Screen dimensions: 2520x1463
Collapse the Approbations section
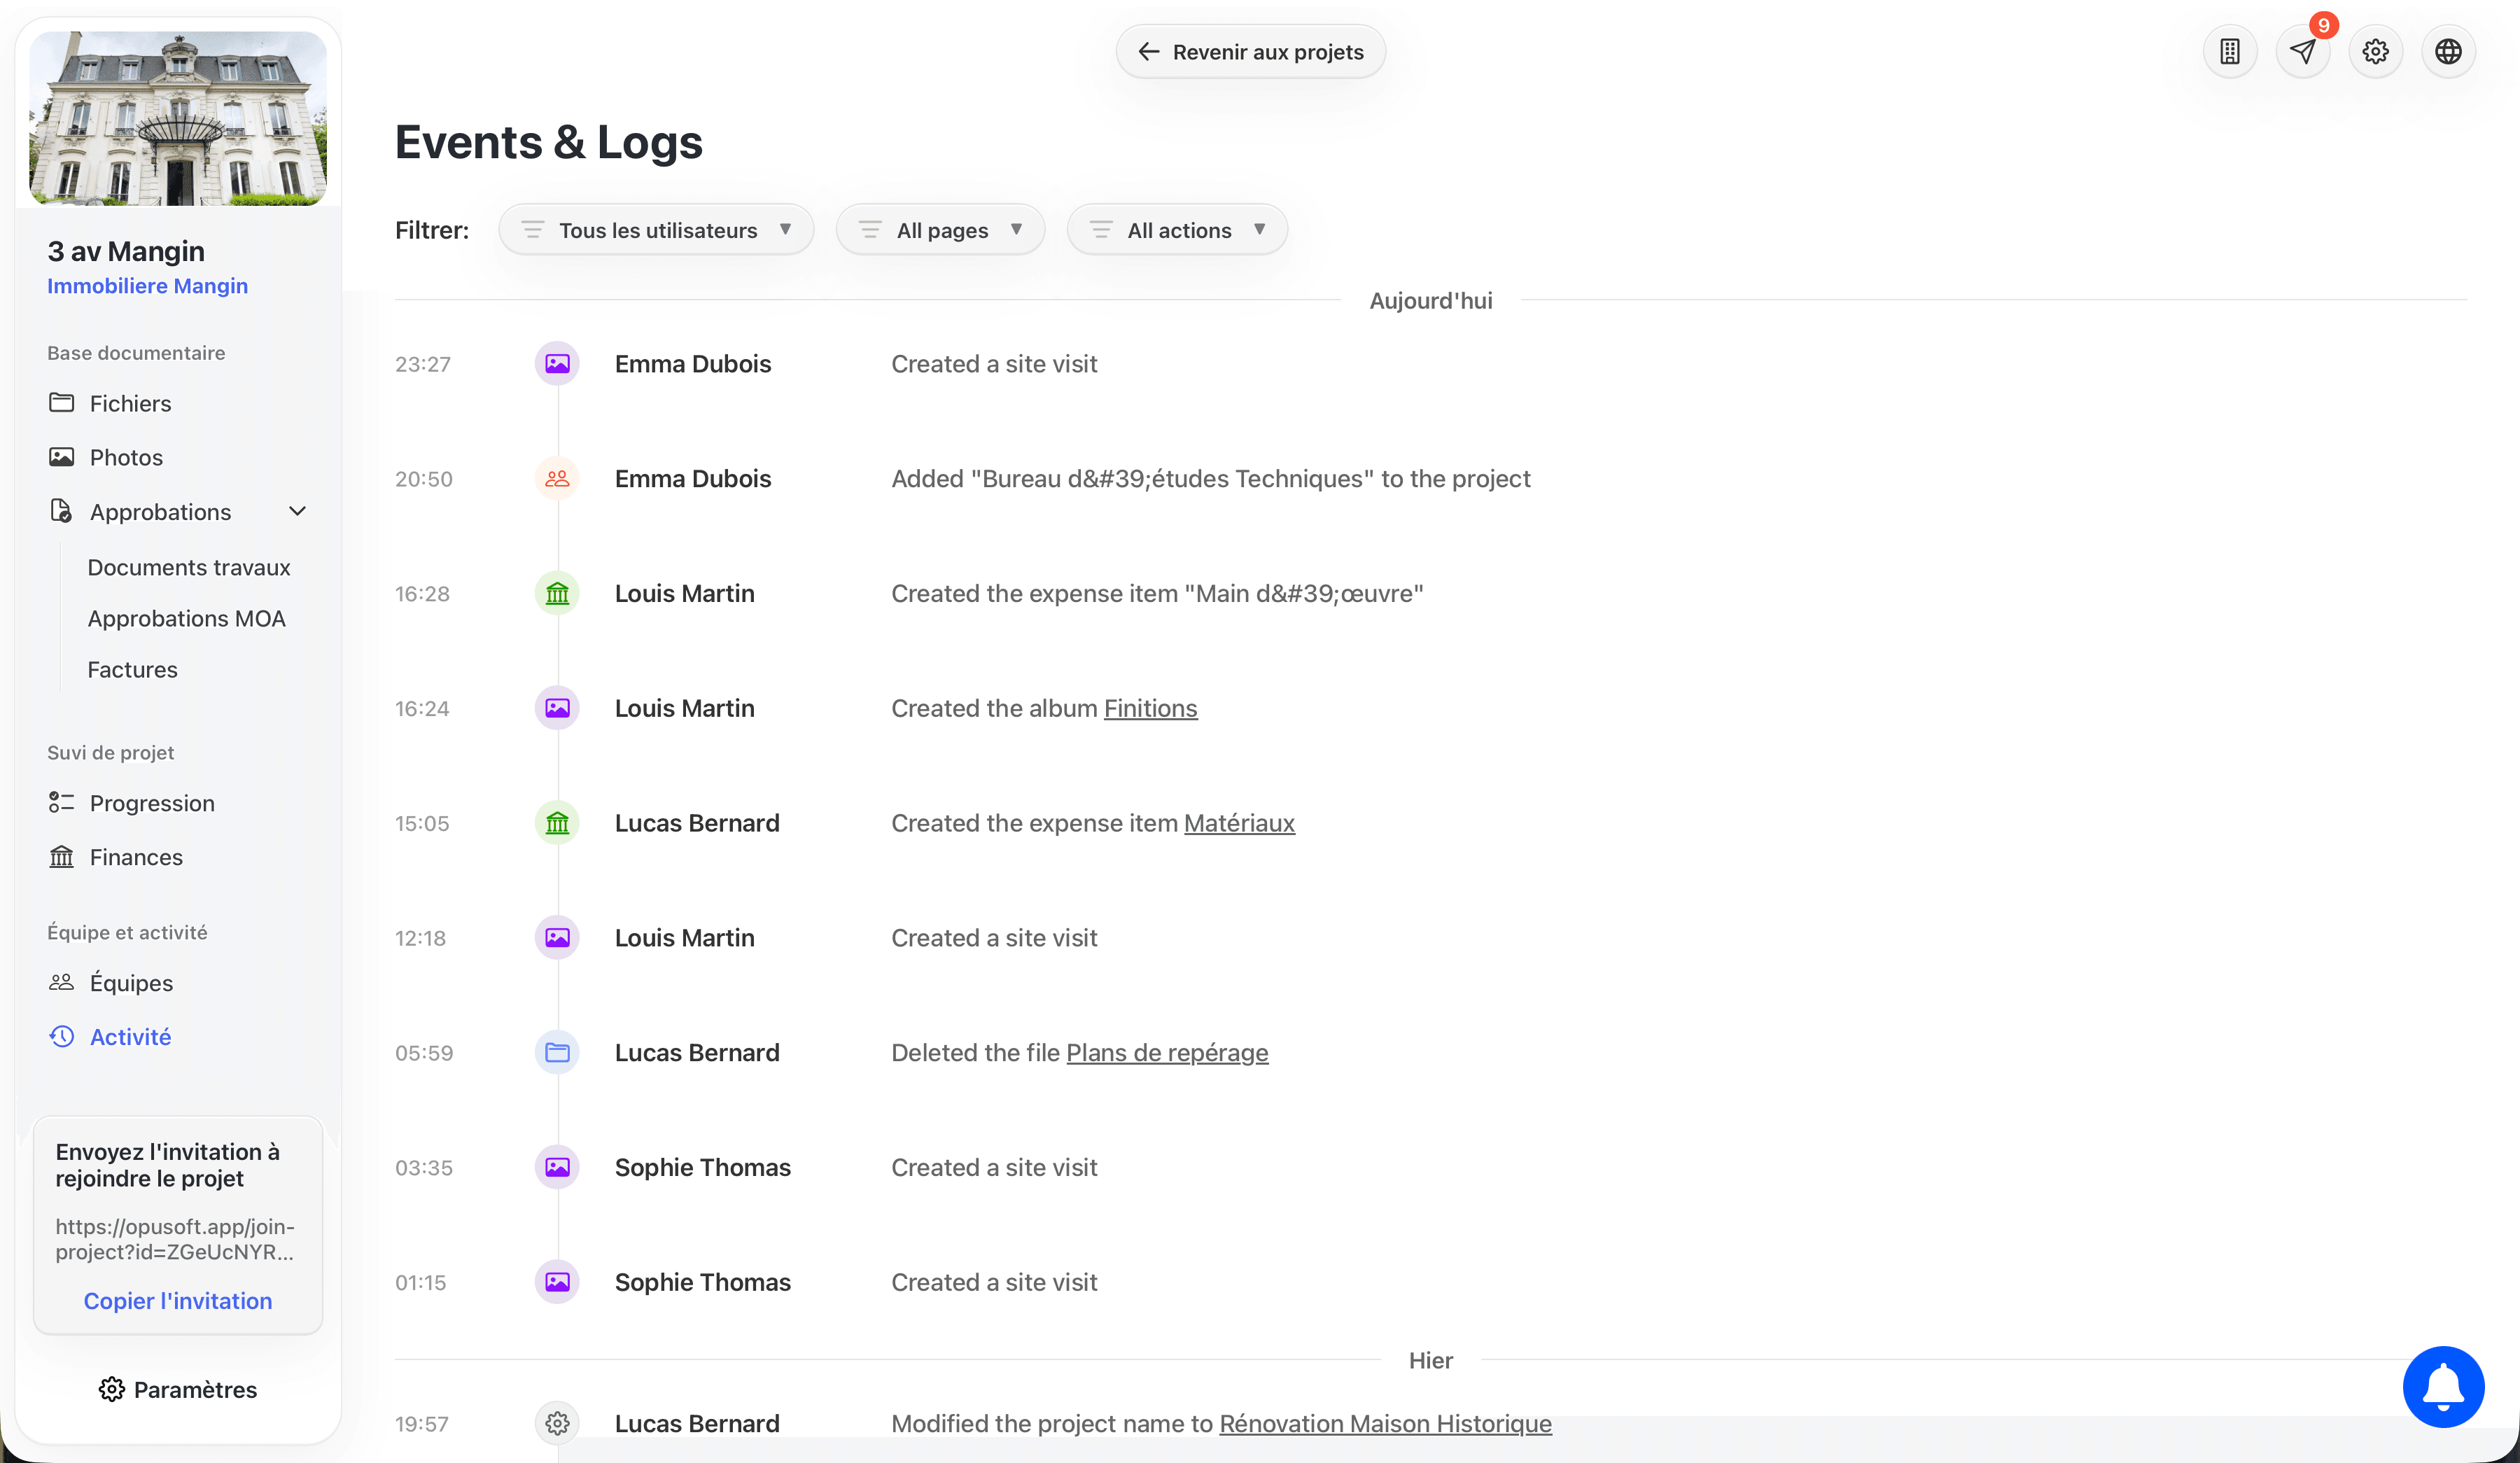[297, 511]
